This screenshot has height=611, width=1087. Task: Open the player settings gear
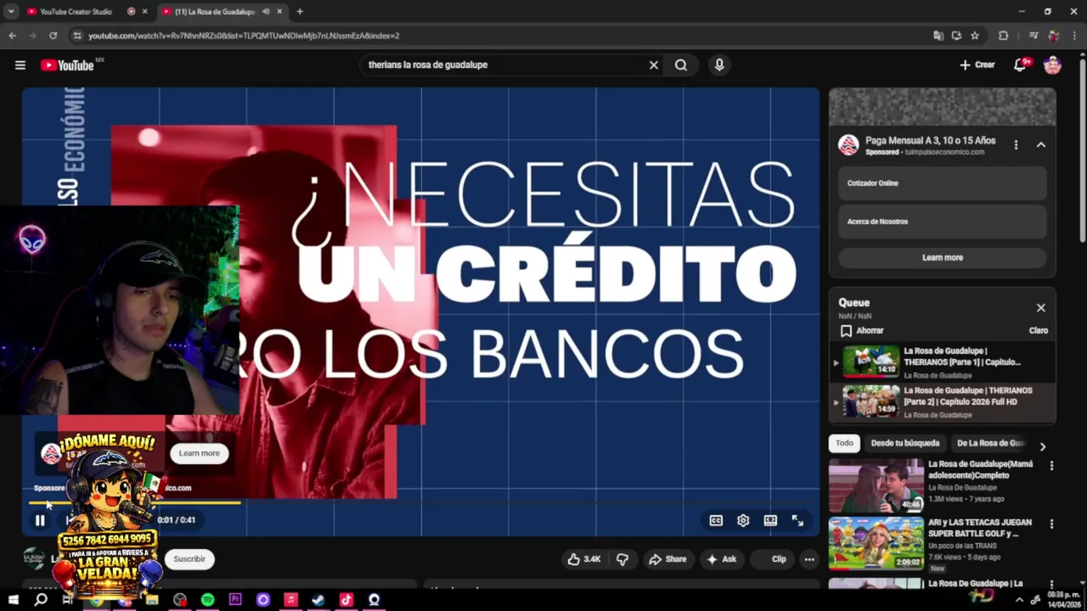743,520
